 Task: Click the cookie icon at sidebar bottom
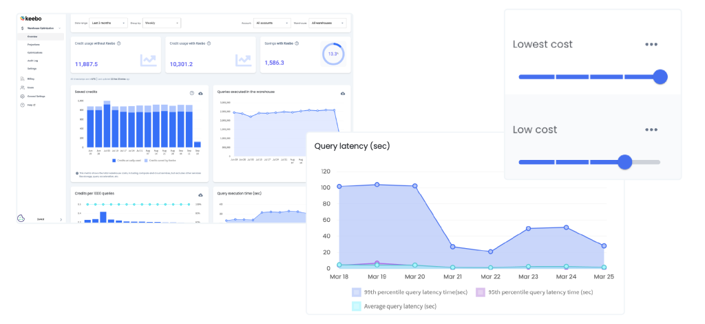(x=21, y=219)
